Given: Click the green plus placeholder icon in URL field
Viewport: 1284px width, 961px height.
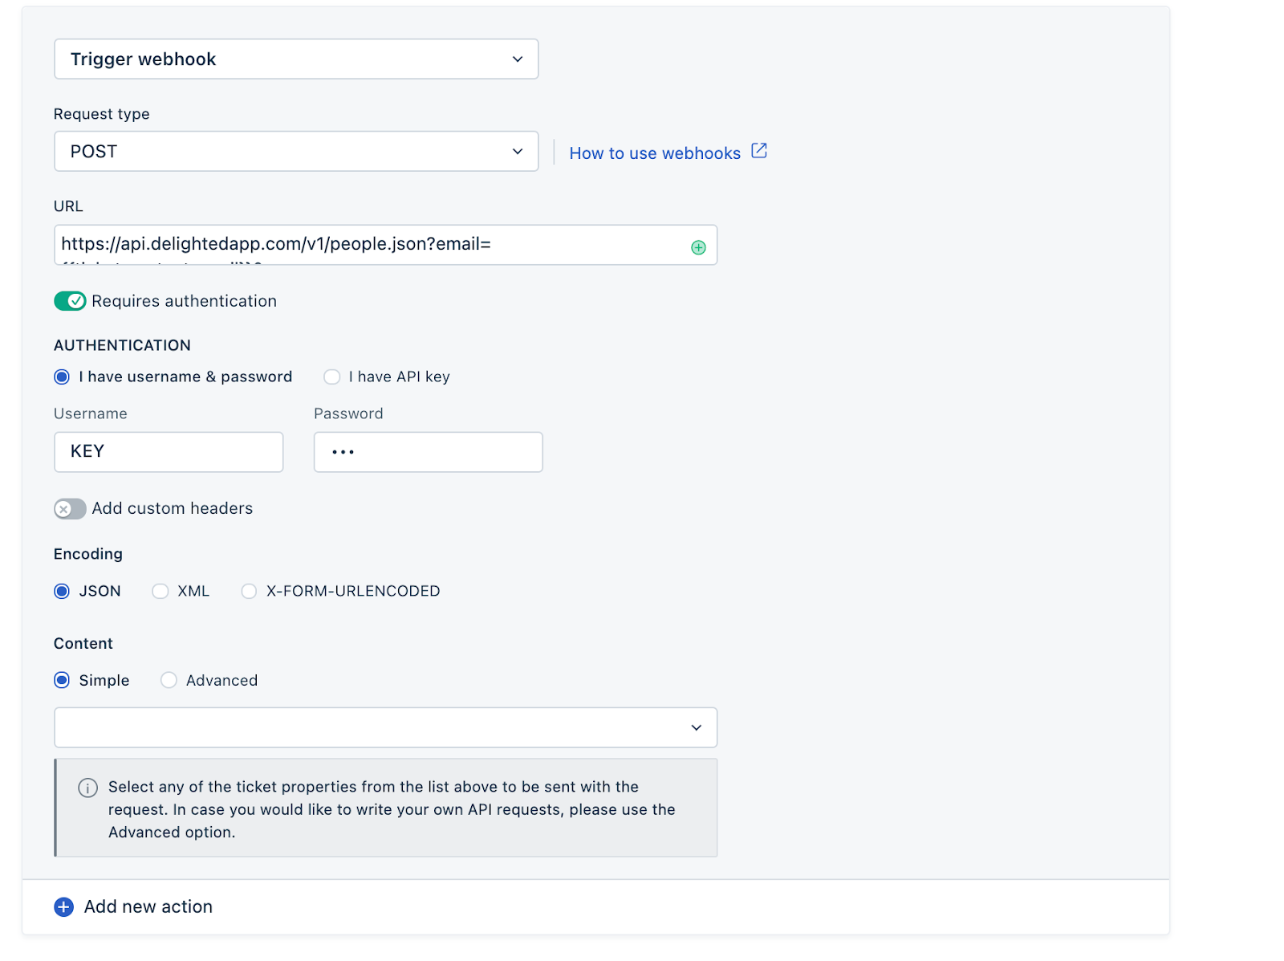Looking at the screenshot, I should [x=698, y=247].
